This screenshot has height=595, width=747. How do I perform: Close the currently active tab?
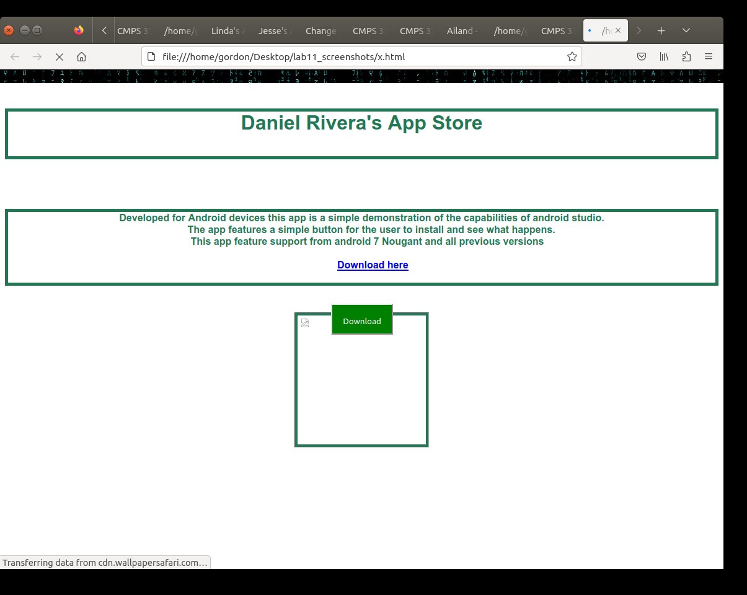coord(618,30)
